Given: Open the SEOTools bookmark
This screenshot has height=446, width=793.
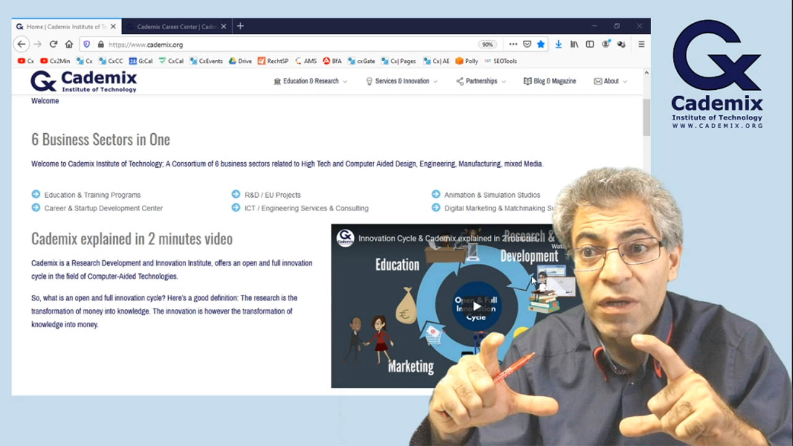Looking at the screenshot, I should click(x=501, y=61).
